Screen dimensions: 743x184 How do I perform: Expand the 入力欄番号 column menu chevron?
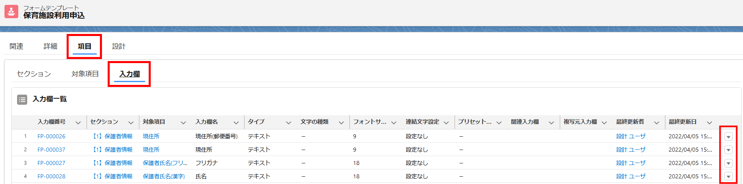point(78,123)
